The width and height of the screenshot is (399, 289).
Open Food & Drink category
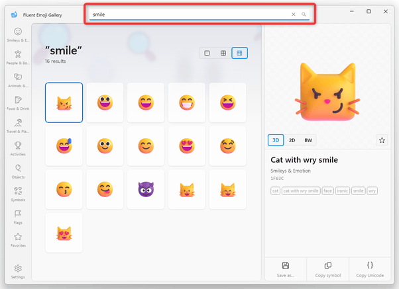tap(18, 103)
